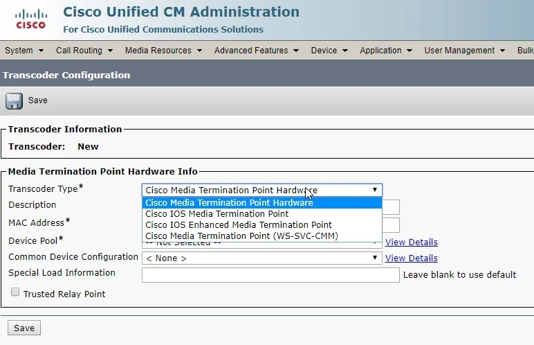
Task: Open the Device menu
Action: [329, 51]
